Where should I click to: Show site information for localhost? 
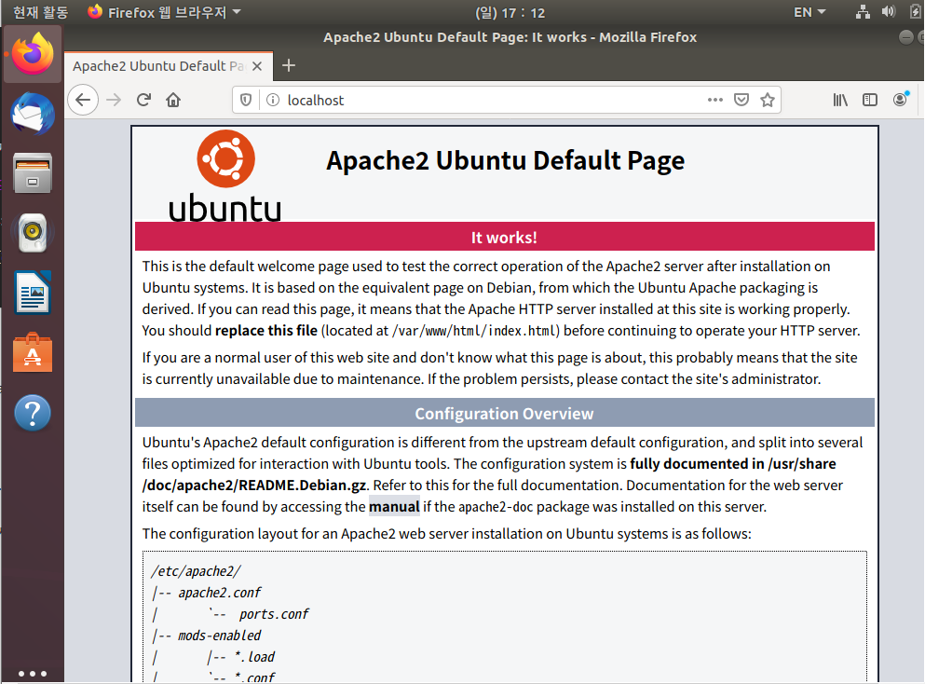coord(273,100)
